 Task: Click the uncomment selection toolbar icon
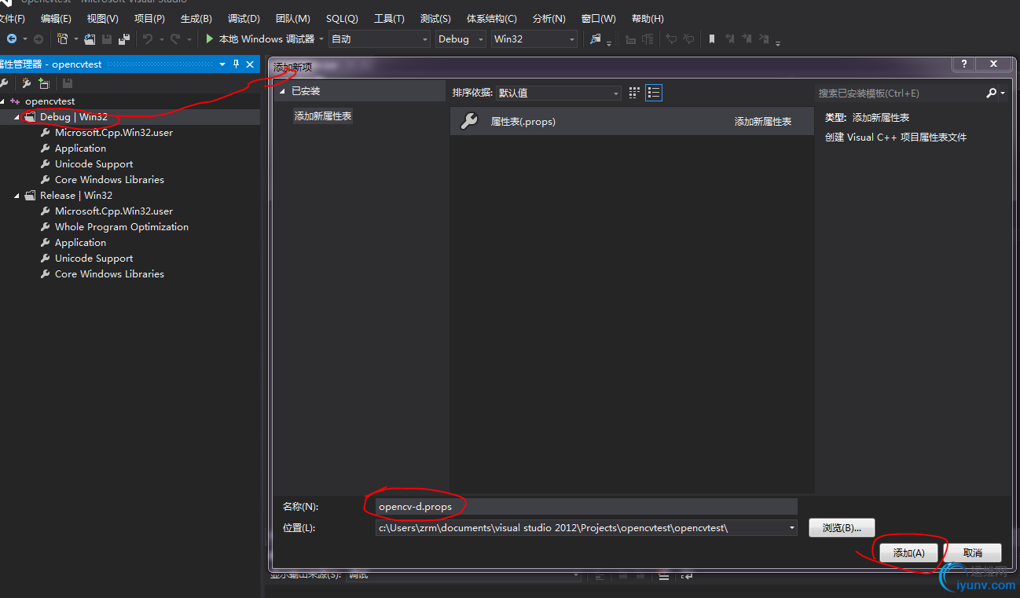[688, 39]
